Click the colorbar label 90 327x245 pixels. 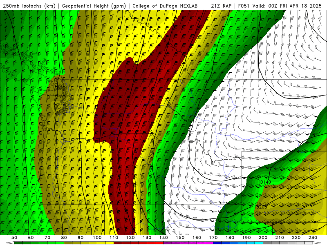81,238
